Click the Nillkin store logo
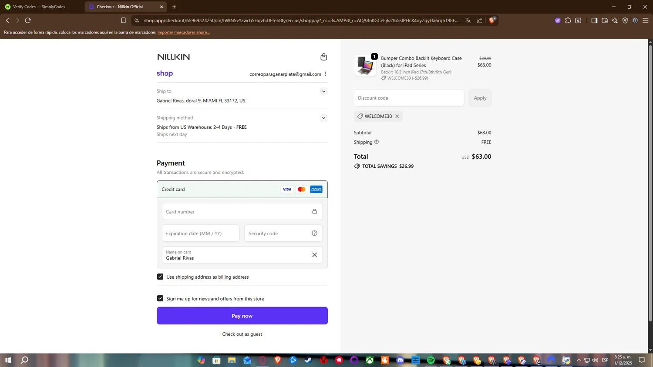Image resolution: width=653 pixels, height=367 pixels. pyautogui.click(x=173, y=57)
